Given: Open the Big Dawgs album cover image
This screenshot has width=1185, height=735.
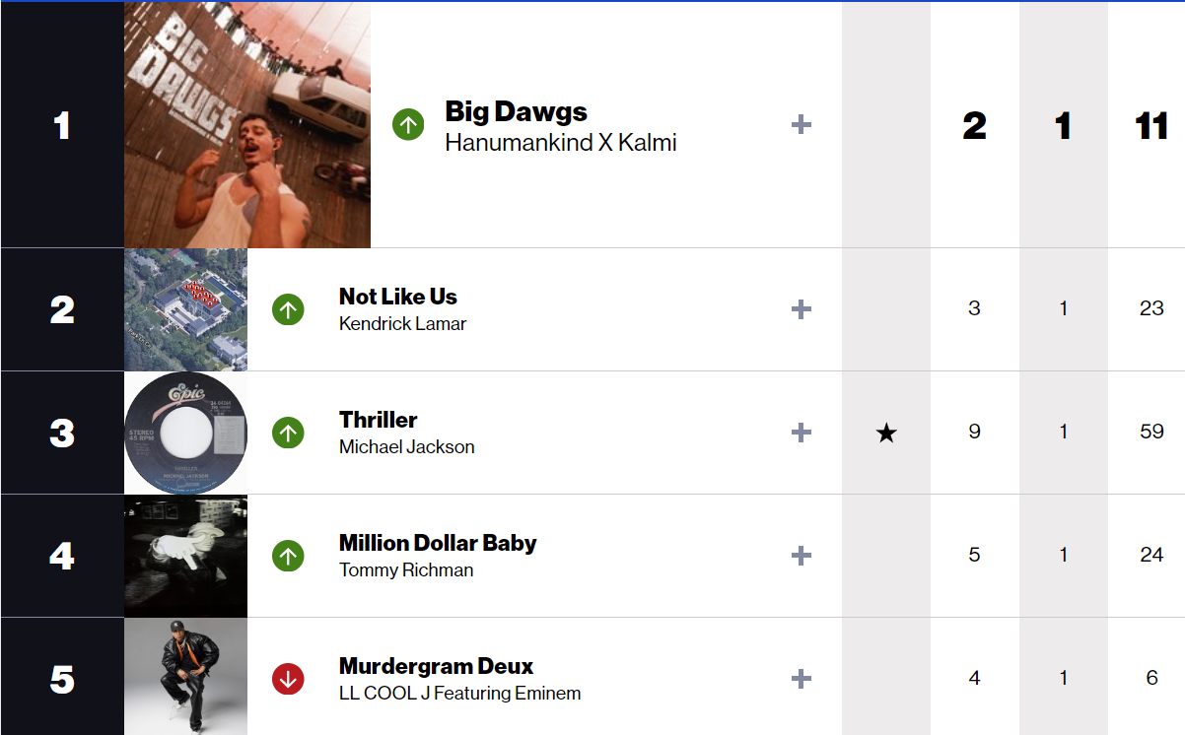Looking at the screenshot, I should (247, 125).
